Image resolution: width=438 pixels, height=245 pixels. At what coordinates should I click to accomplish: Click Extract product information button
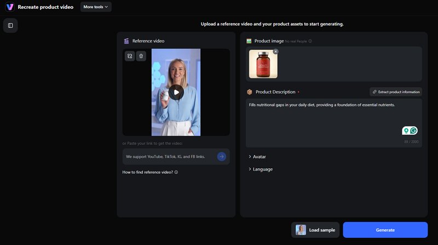coord(396,92)
